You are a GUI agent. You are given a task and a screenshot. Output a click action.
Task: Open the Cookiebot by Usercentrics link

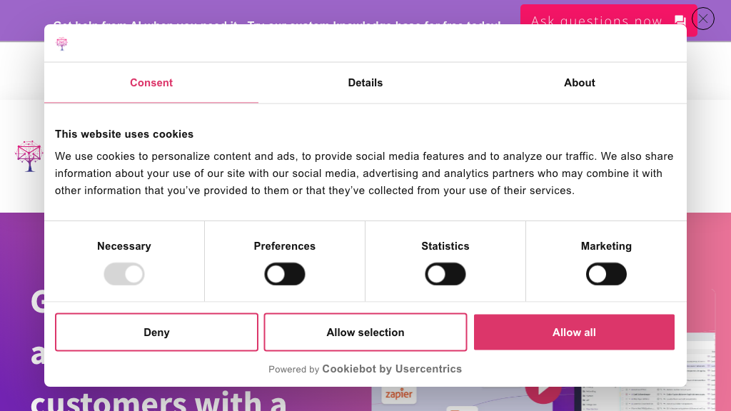pos(391,369)
